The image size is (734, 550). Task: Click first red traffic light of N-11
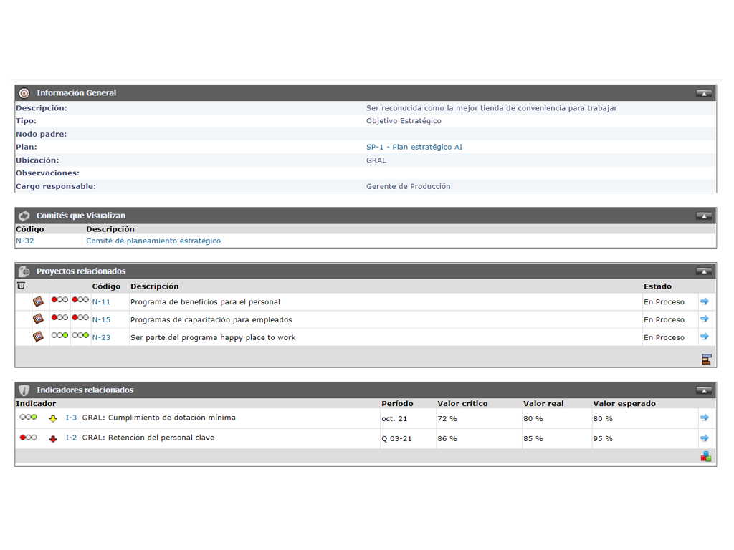click(x=59, y=300)
